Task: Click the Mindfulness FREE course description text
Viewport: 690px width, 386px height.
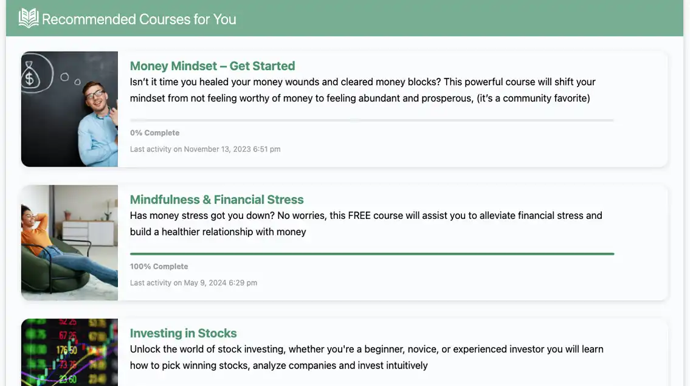Action: click(x=366, y=224)
